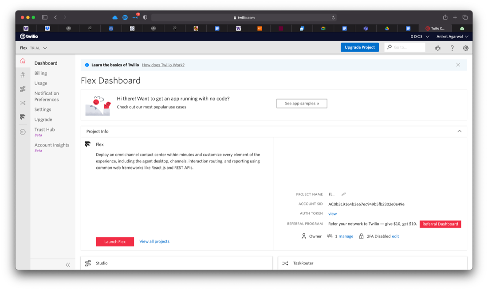Click extension icon with red notification badge
This screenshot has height=290, width=488.
point(135,17)
